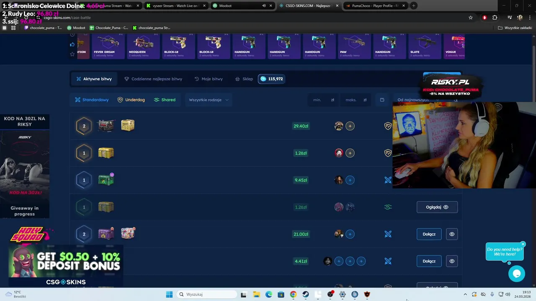The image size is (536, 301).
Task: Click the first plus slot in the 4.41zł battle
Action: click(339, 261)
